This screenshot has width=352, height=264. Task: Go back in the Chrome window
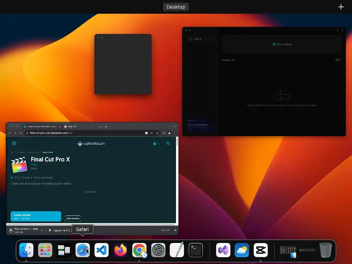click(10, 133)
